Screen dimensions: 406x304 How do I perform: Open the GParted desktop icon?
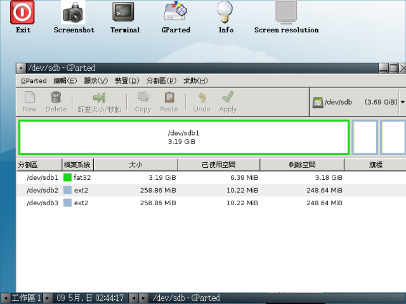point(175,11)
